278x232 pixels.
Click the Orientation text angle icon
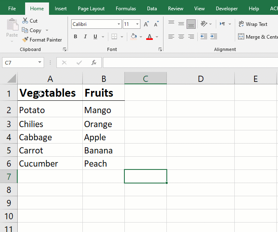[x=204, y=24]
